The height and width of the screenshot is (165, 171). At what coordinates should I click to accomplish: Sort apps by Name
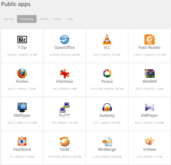pyautogui.click(x=44, y=19)
